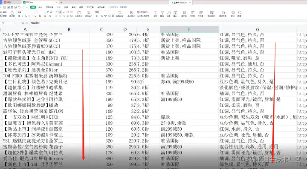Align text left
This screenshot has width=307, height=169.
pos(56,16)
